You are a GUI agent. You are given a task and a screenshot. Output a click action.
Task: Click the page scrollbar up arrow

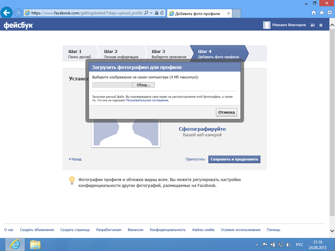coord(332,25)
